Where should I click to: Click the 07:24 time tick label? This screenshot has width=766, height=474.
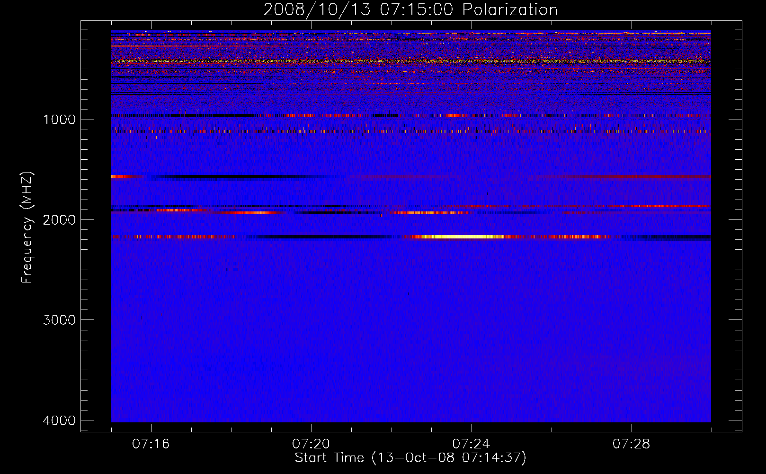pyautogui.click(x=472, y=444)
